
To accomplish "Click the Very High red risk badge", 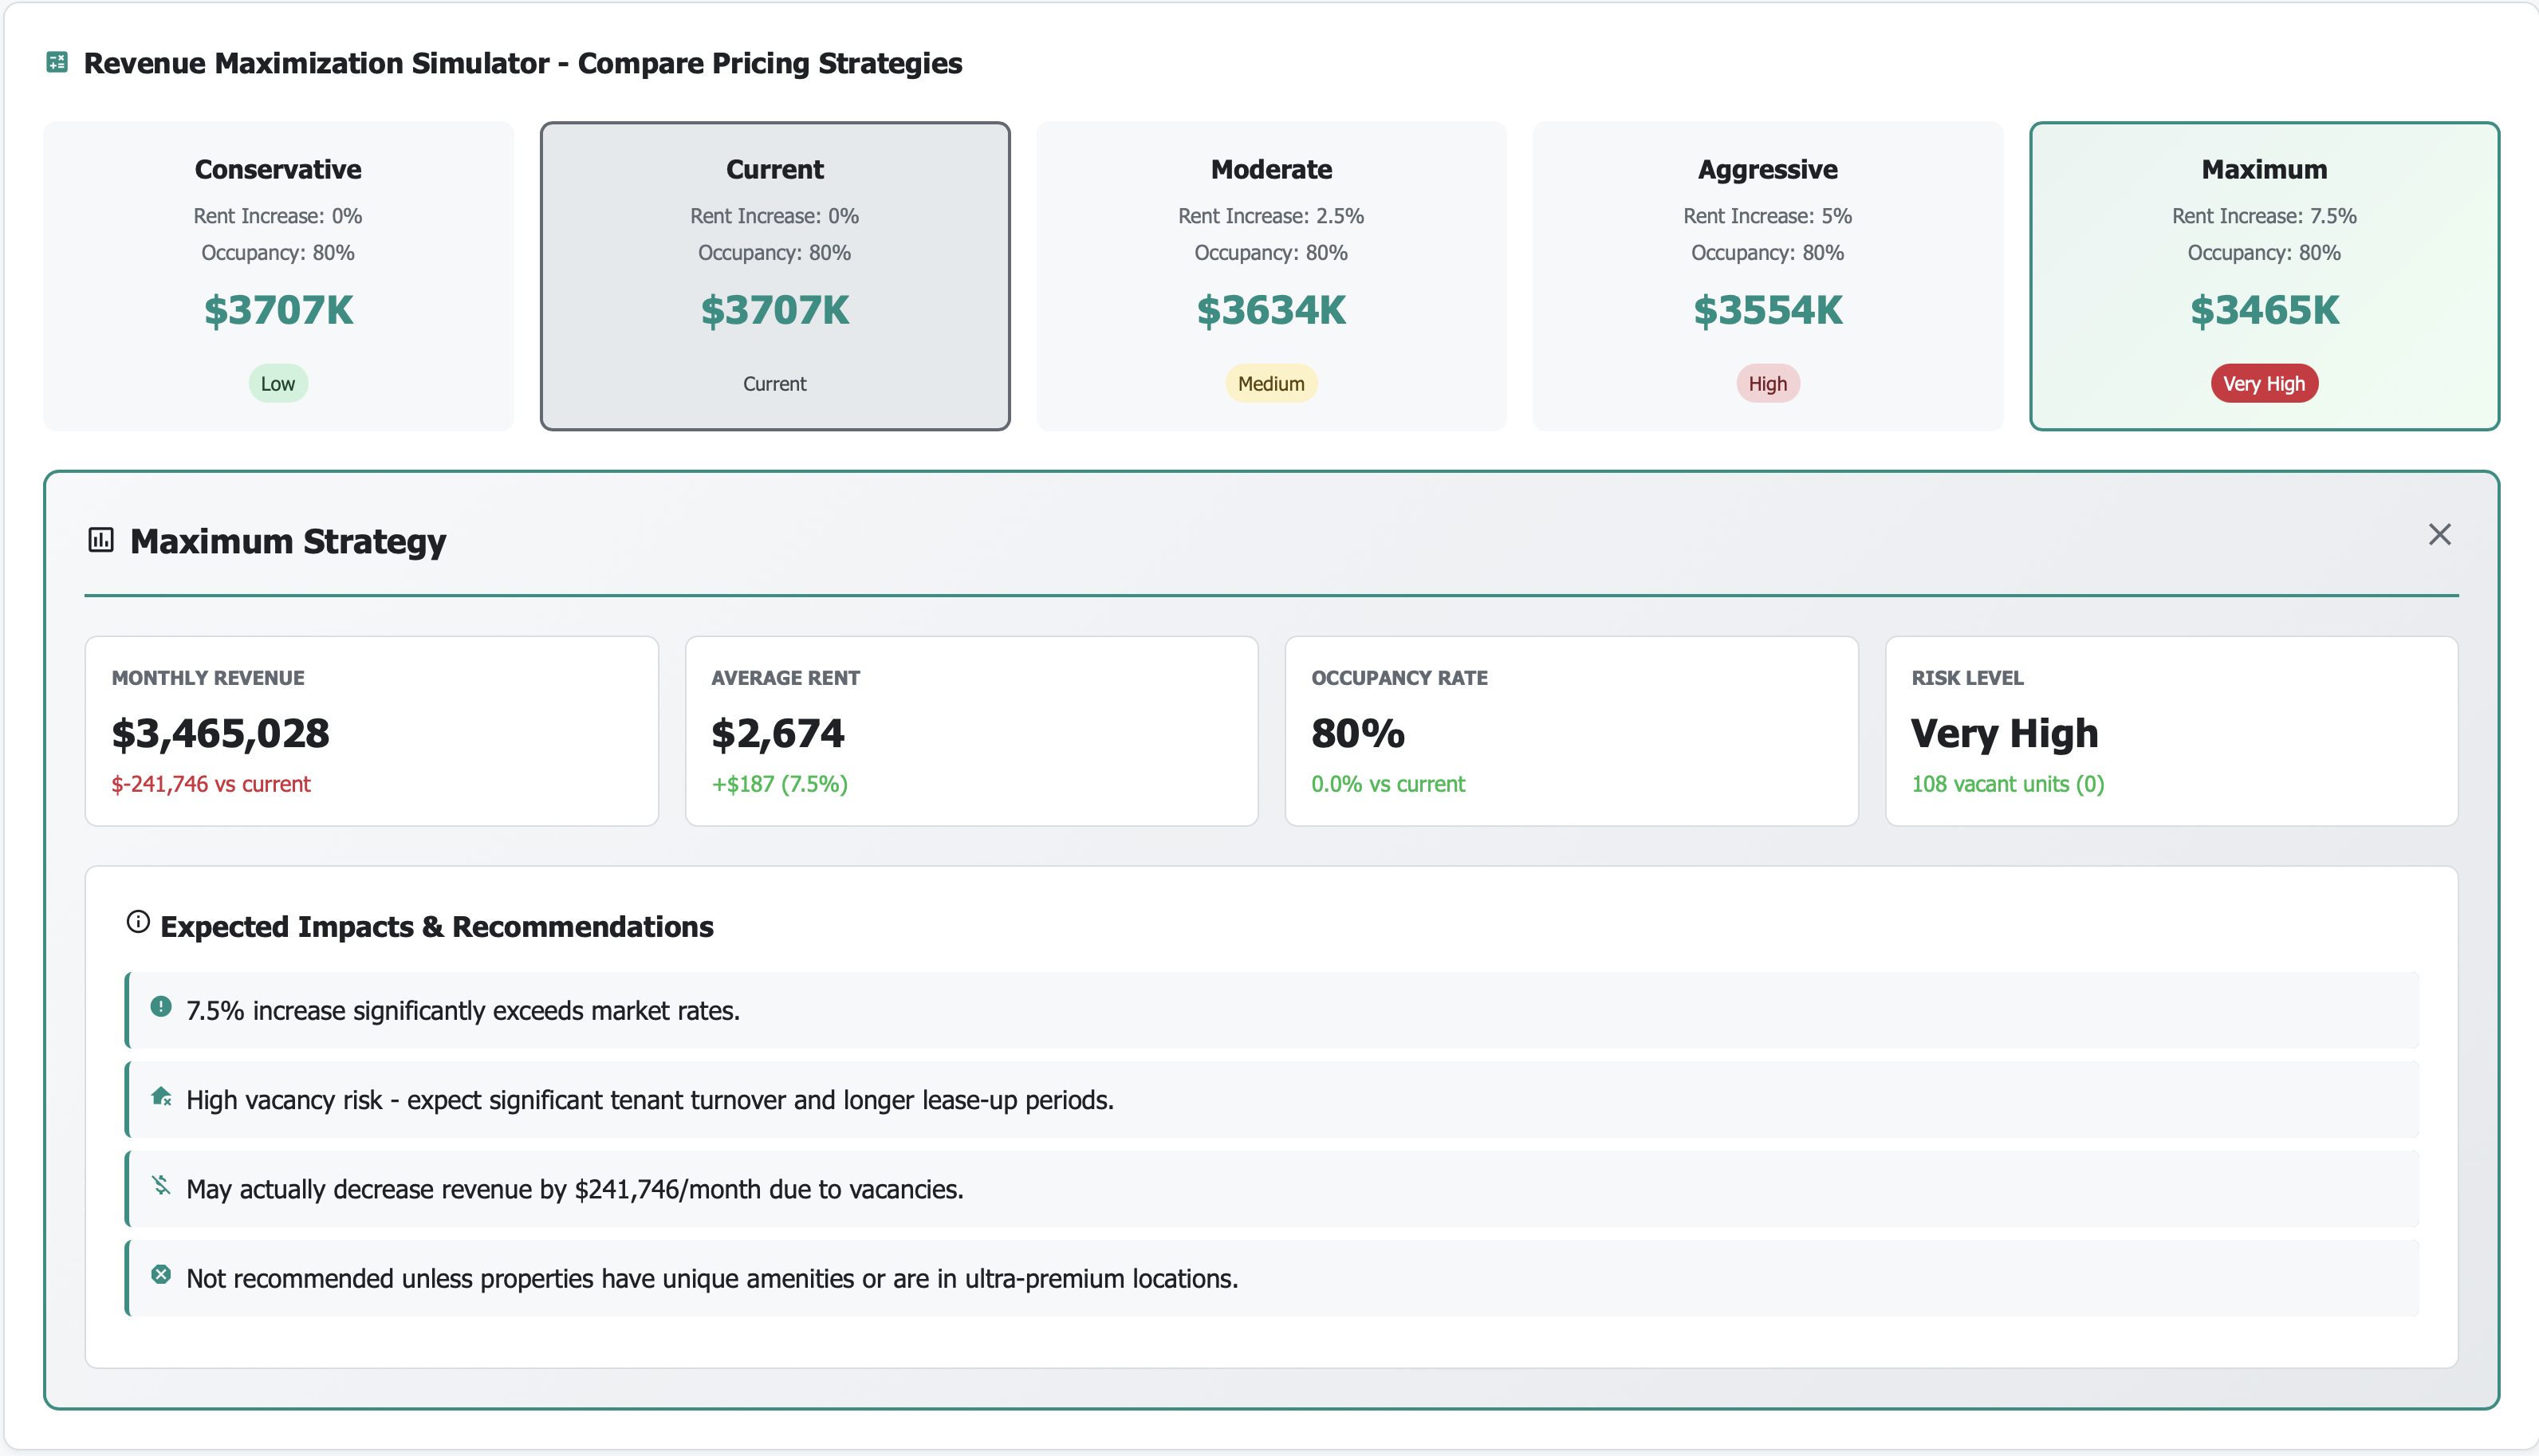I will coord(2264,384).
